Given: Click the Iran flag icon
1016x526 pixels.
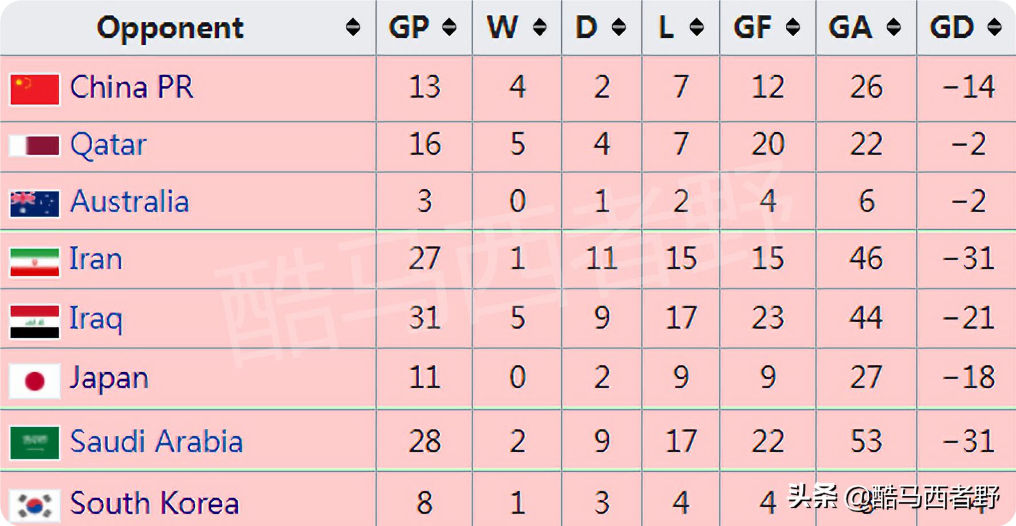Looking at the screenshot, I should 34,262.
